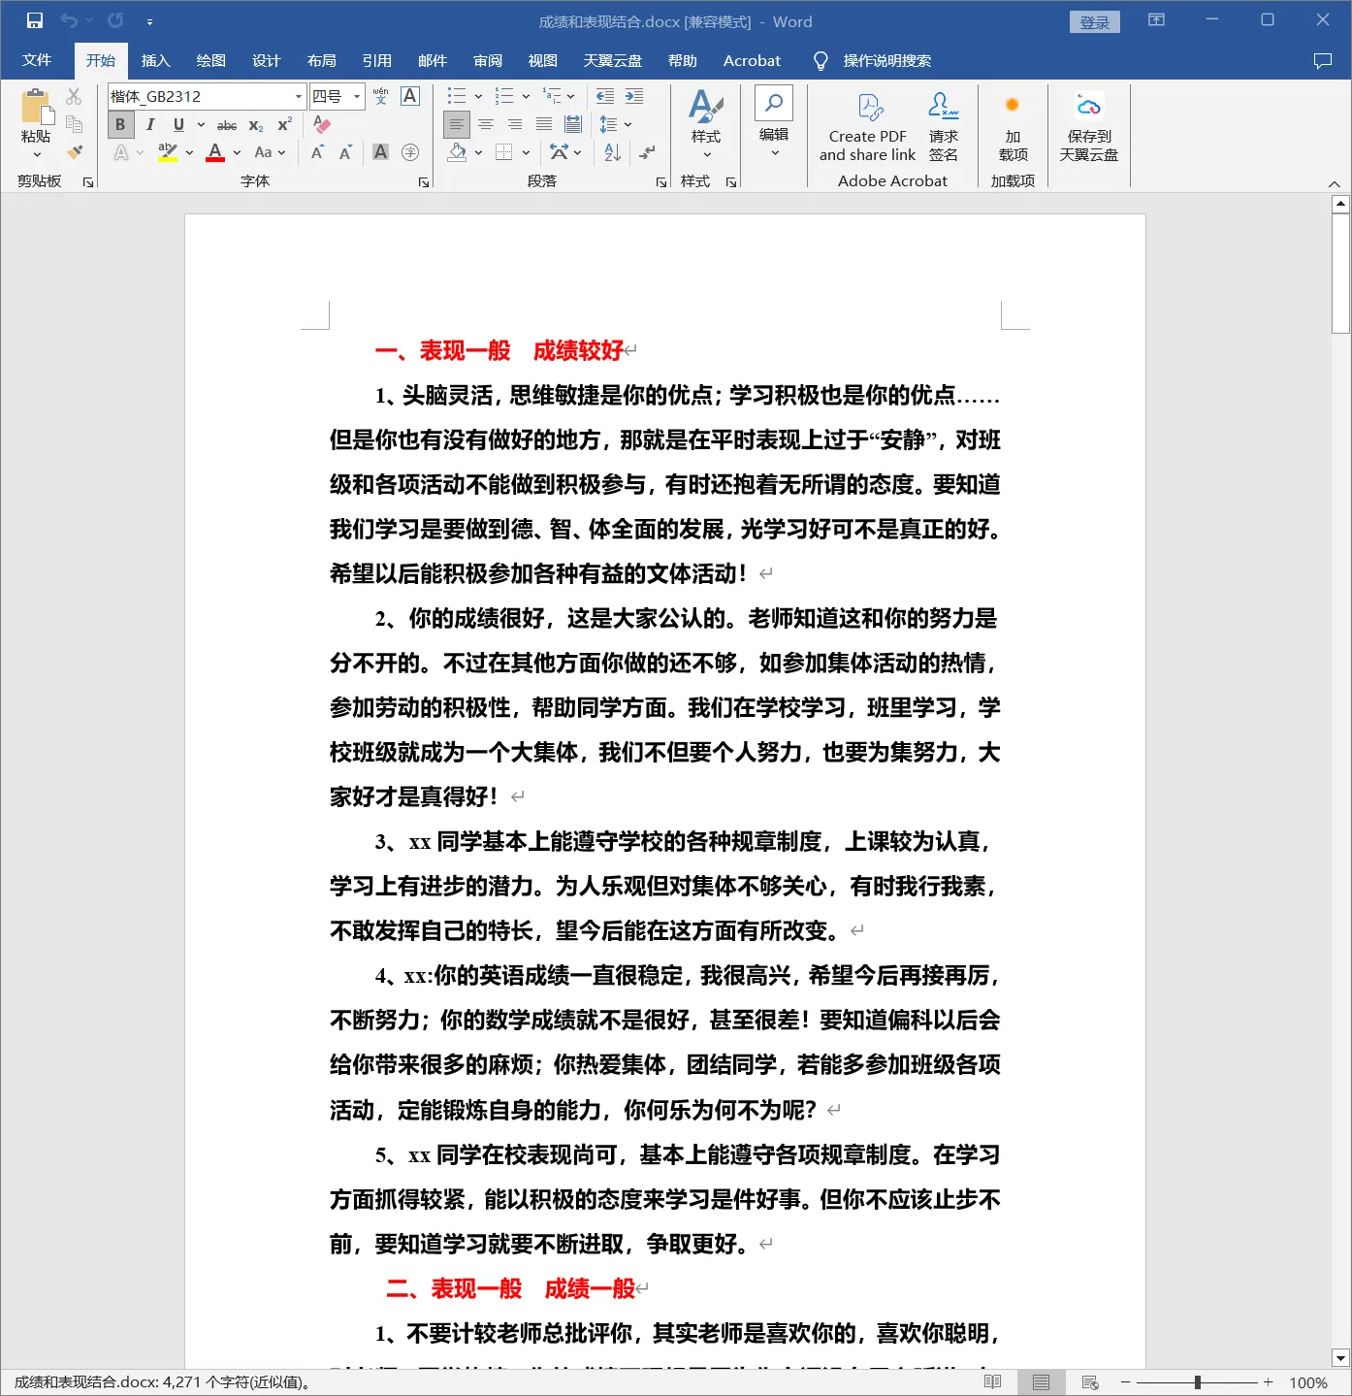Viewport: 1352px width, 1396px height.
Task: Switch to the Insert (插入) tab
Action: click(x=155, y=60)
